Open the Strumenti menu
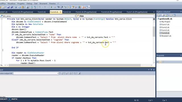182x102 pixels. pyautogui.click(x=43, y=4)
